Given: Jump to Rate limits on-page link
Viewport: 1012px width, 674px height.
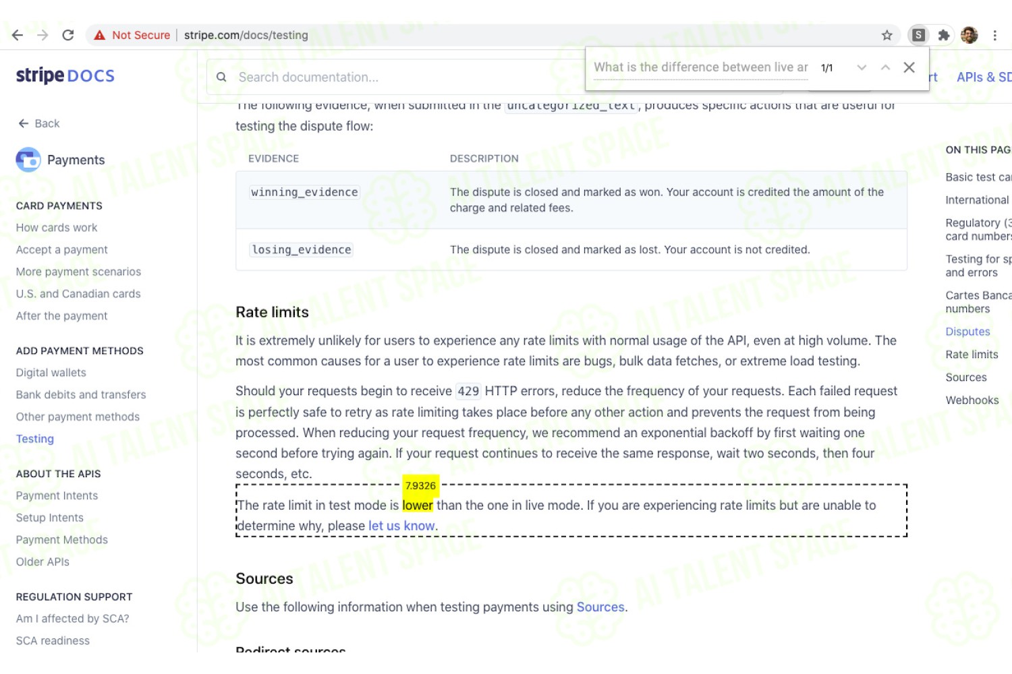Looking at the screenshot, I should 972,355.
